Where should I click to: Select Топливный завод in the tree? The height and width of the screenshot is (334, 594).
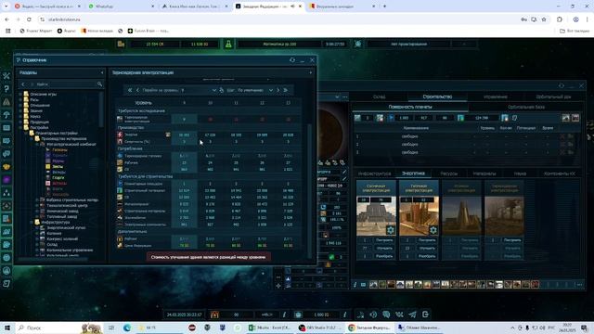pos(62,216)
